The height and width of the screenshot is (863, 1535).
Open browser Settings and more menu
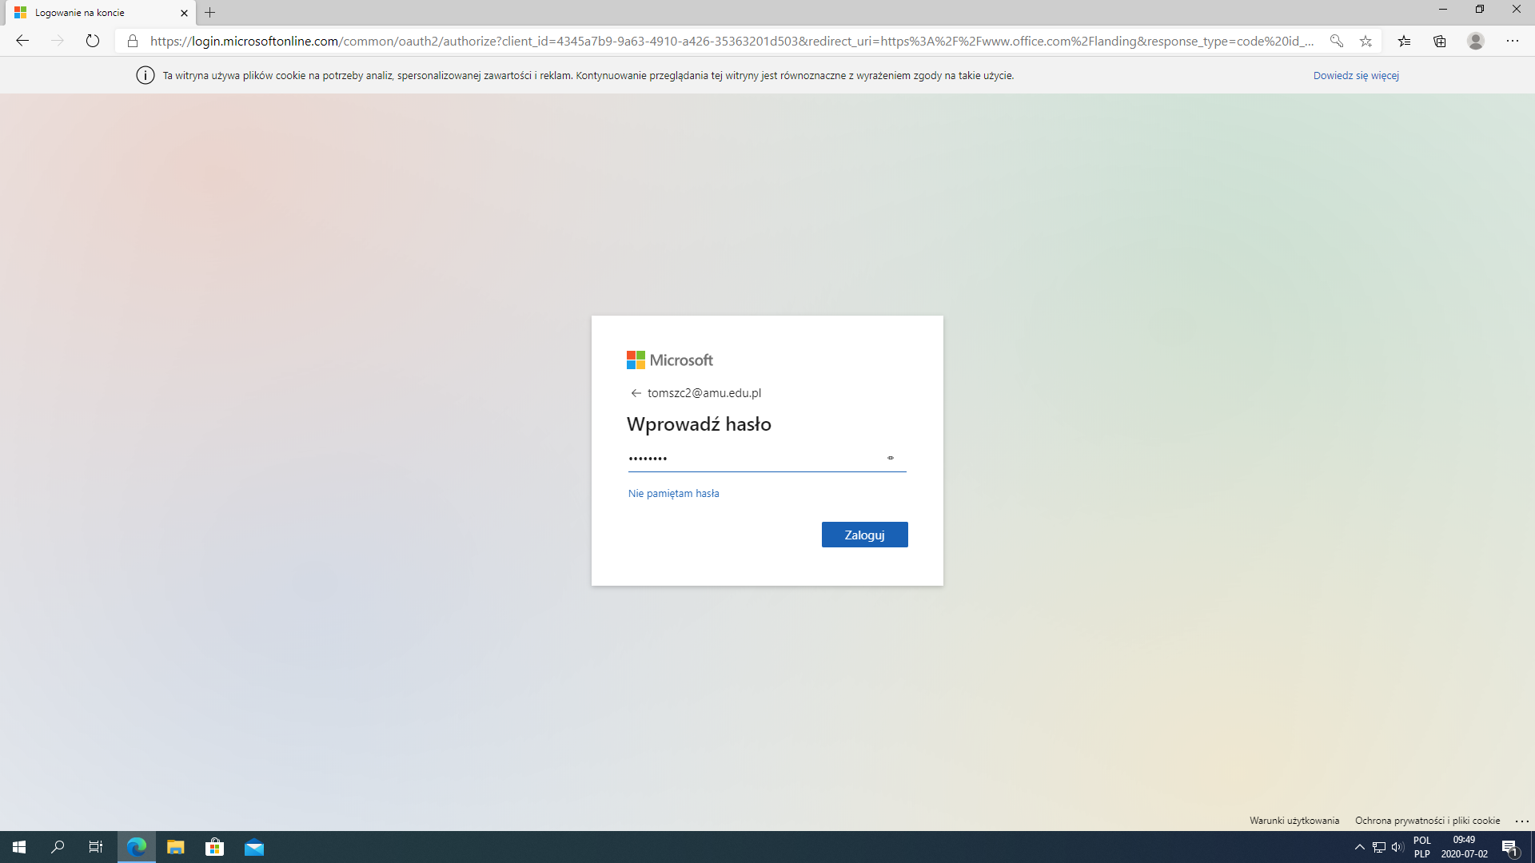click(x=1513, y=41)
